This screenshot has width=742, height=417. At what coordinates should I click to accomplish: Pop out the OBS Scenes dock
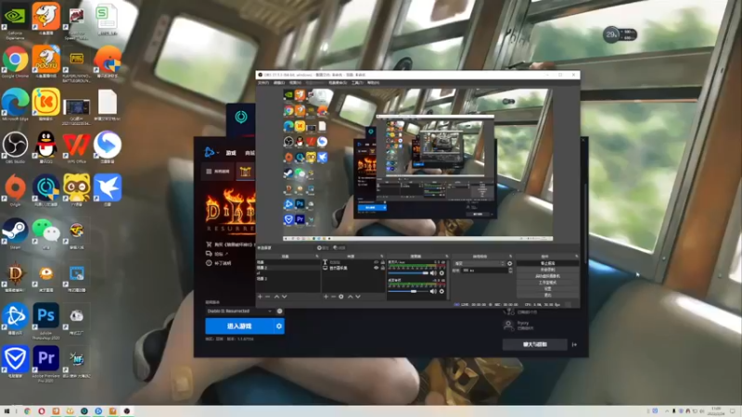[x=317, y=257]
